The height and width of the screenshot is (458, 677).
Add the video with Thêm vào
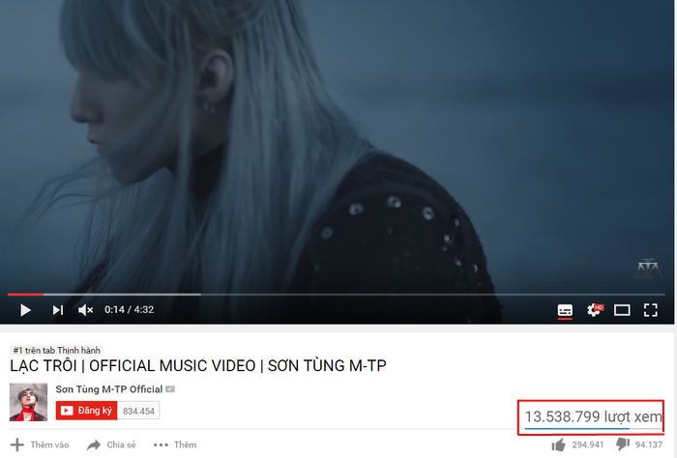coord(40,444)
